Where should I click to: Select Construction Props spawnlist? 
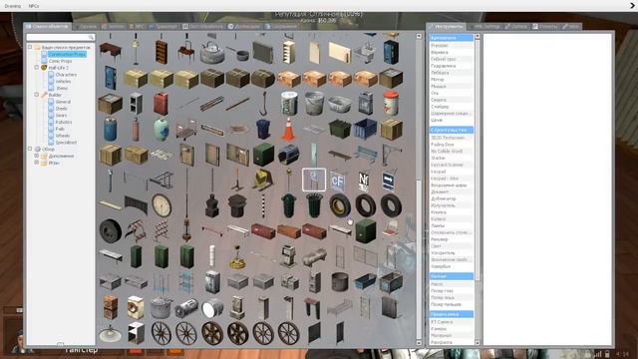coord(67,54)
